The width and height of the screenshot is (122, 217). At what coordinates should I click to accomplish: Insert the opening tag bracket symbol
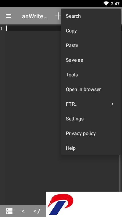[x=23, y=211]
